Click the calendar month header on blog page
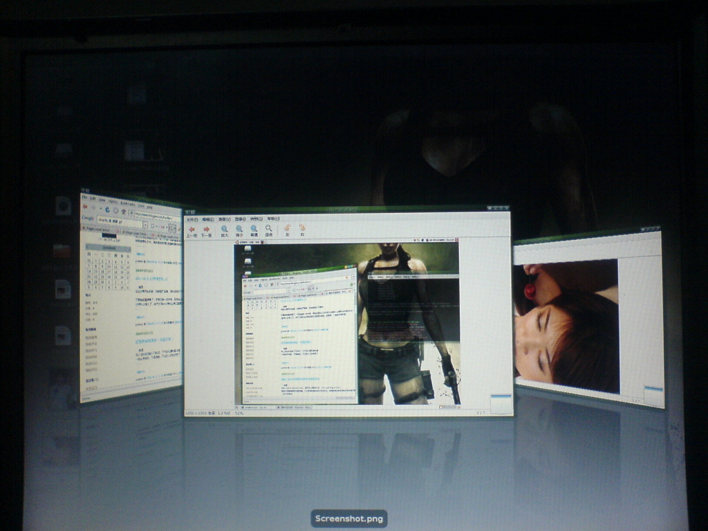708x531 pixels. [109, 248]
